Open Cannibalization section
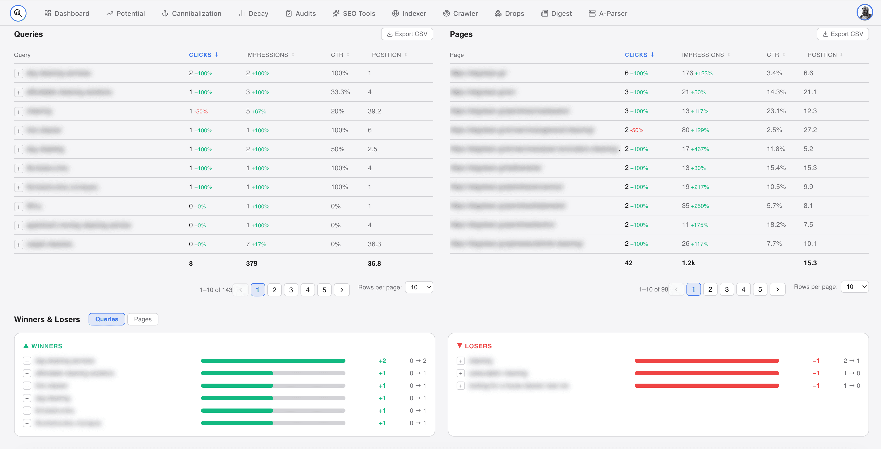The image size is (881, 449). click(x=191, y=13)
